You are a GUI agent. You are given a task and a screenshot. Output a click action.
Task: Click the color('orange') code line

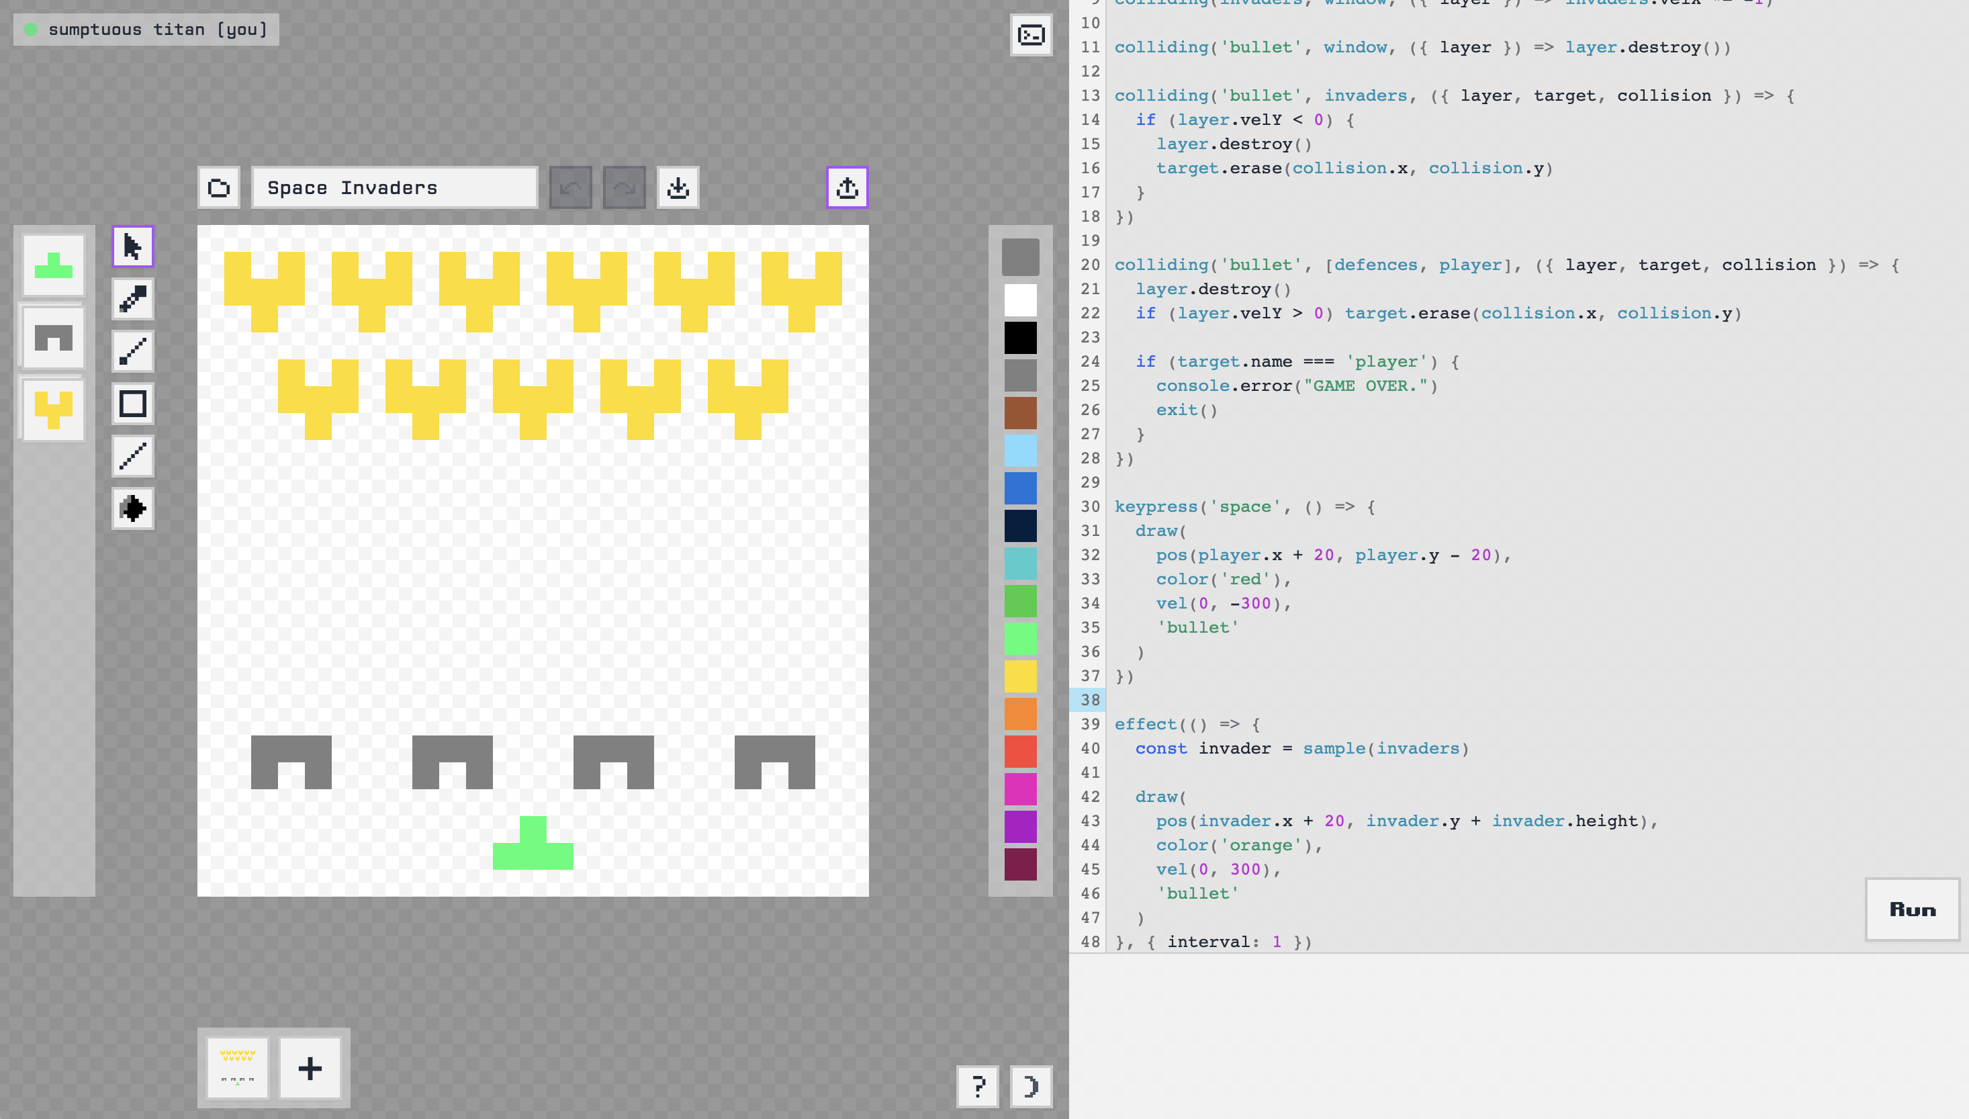click(1239, 846)
